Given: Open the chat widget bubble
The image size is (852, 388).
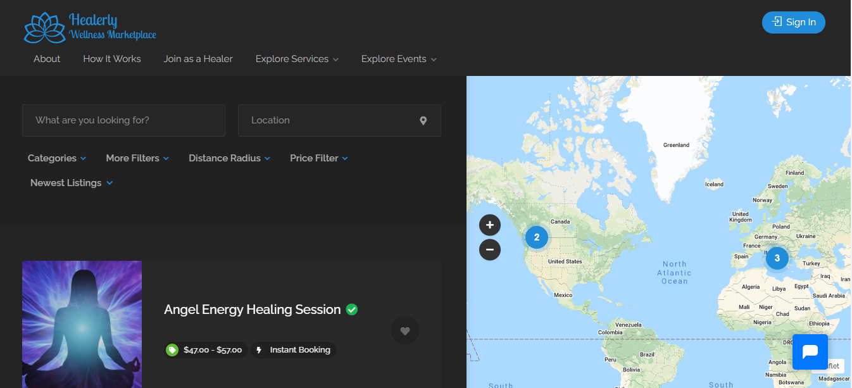Looking at the screenshot, I should tap(810, 351).
